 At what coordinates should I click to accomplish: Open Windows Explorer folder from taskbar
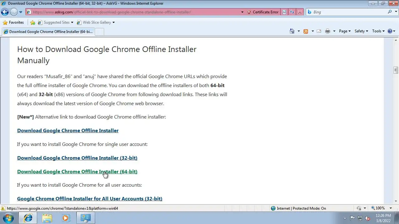coord(47,218)
